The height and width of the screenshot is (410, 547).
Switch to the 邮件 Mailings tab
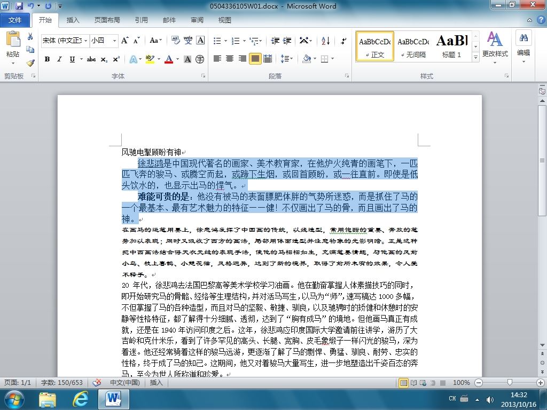coord(169,20)
